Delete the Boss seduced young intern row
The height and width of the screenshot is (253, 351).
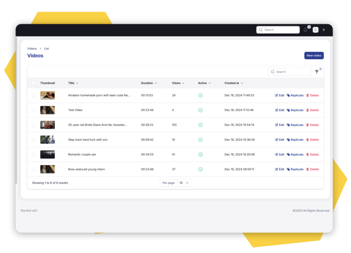tap(313, 169)
